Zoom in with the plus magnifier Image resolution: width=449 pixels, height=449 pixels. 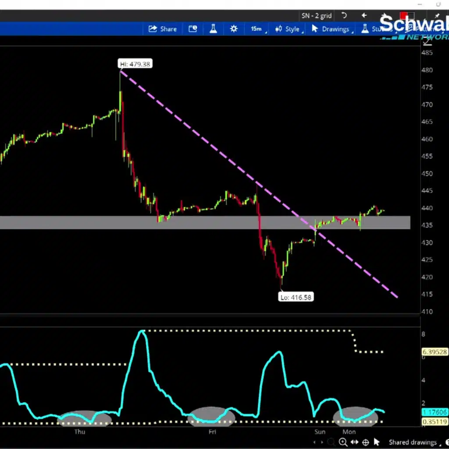343,442
